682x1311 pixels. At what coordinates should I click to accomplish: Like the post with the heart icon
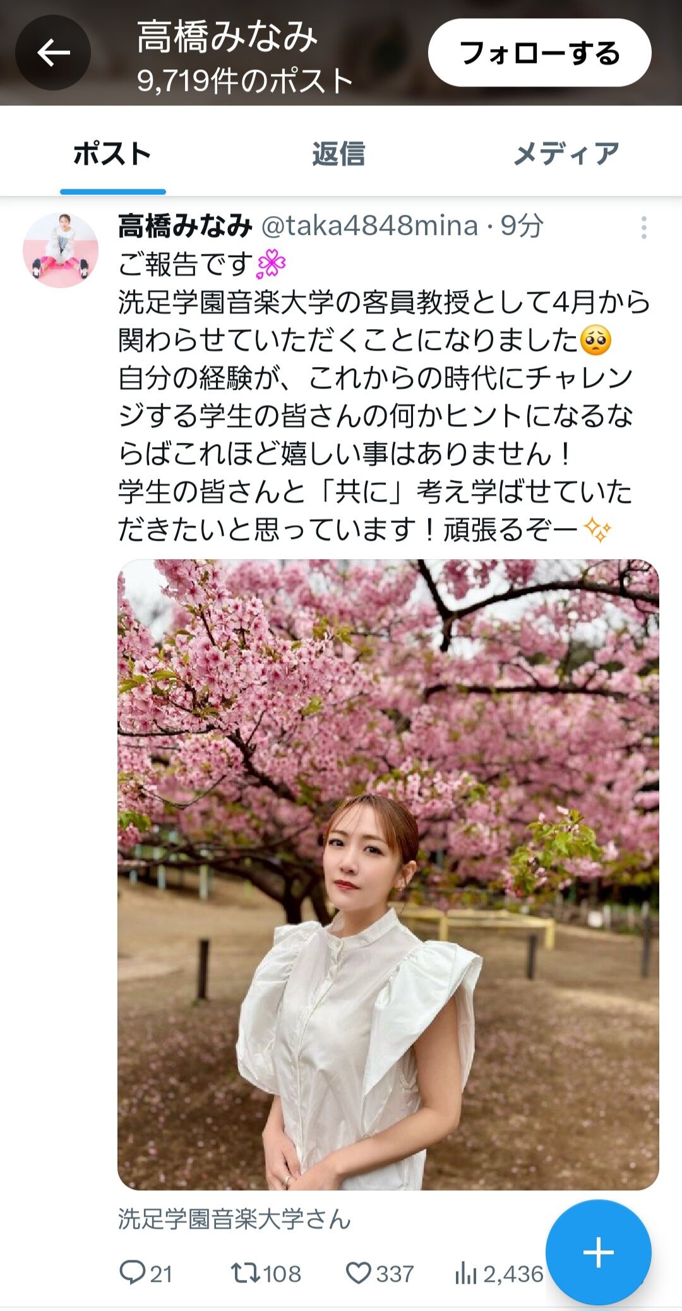[x=358, y=1273]
